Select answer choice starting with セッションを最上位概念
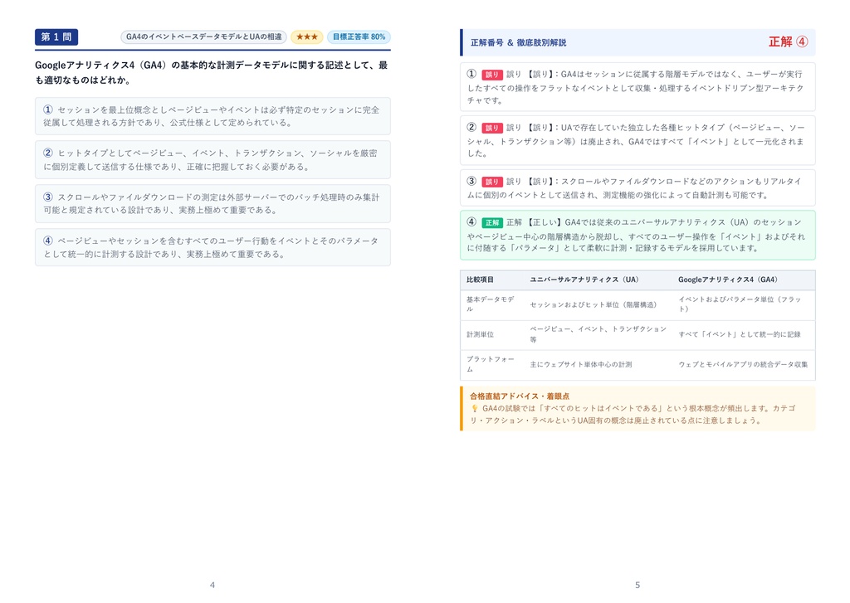The image size is (850, 603). (x=212, y=116)
